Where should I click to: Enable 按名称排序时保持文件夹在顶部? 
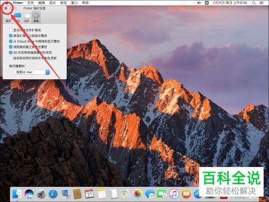click(x=11, y=58)
